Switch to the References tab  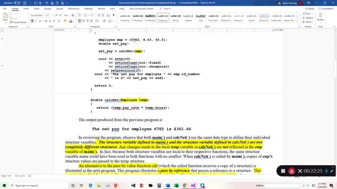74,9
